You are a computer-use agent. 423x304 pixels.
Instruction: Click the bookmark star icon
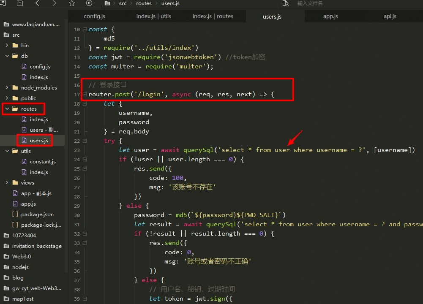pyautogui.click(x=72, y=3)
